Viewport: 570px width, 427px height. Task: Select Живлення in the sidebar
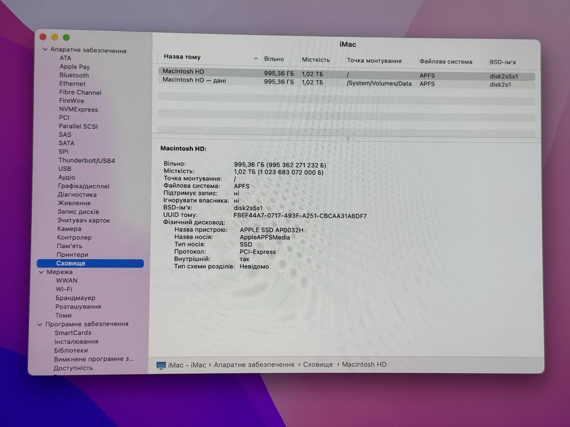click(x=74, y=203)
